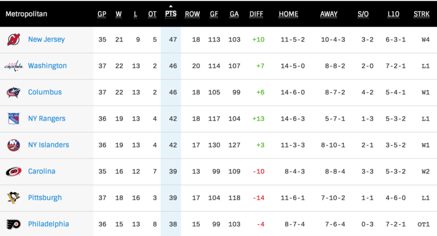Sort by the ROW column header

192,14
